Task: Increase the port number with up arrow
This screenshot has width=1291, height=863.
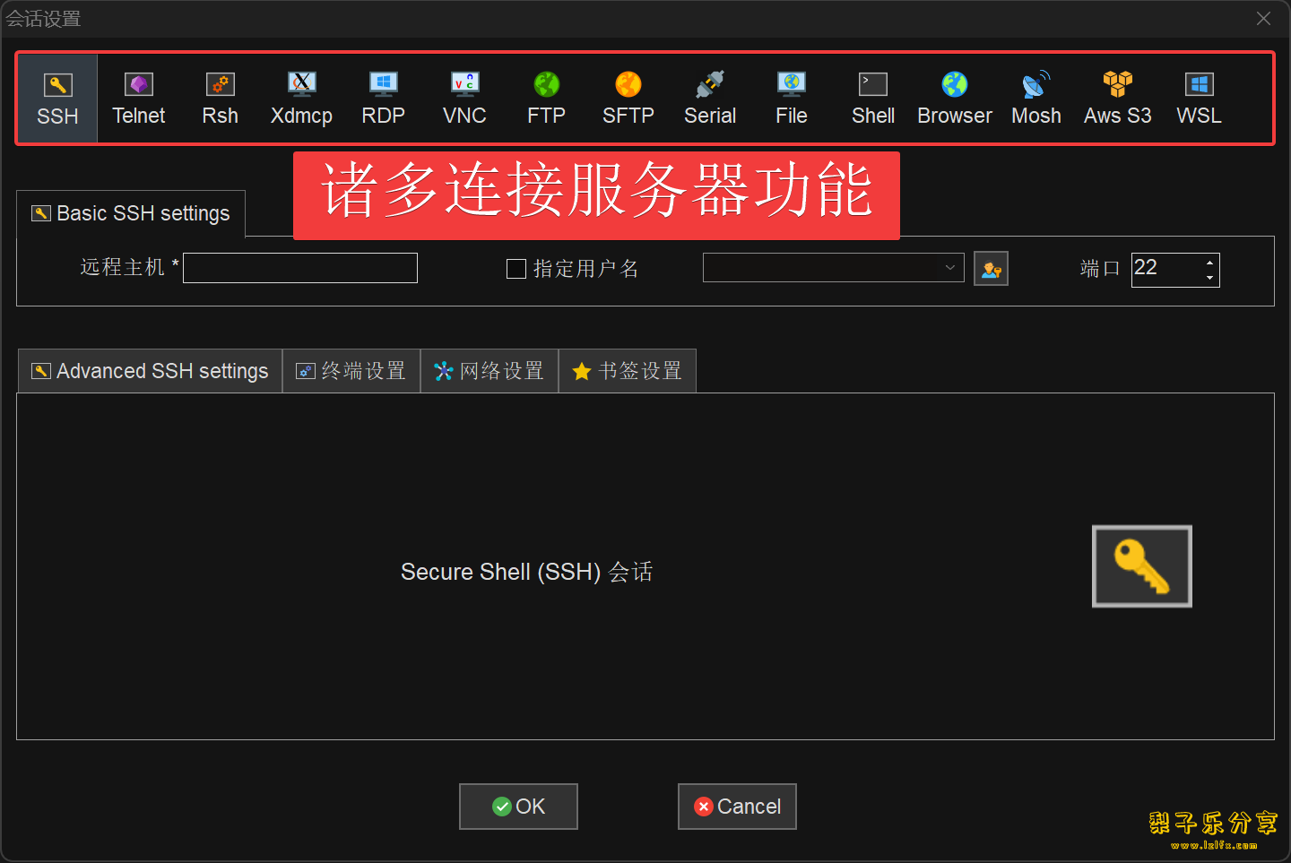Action: coord(1210,262)
